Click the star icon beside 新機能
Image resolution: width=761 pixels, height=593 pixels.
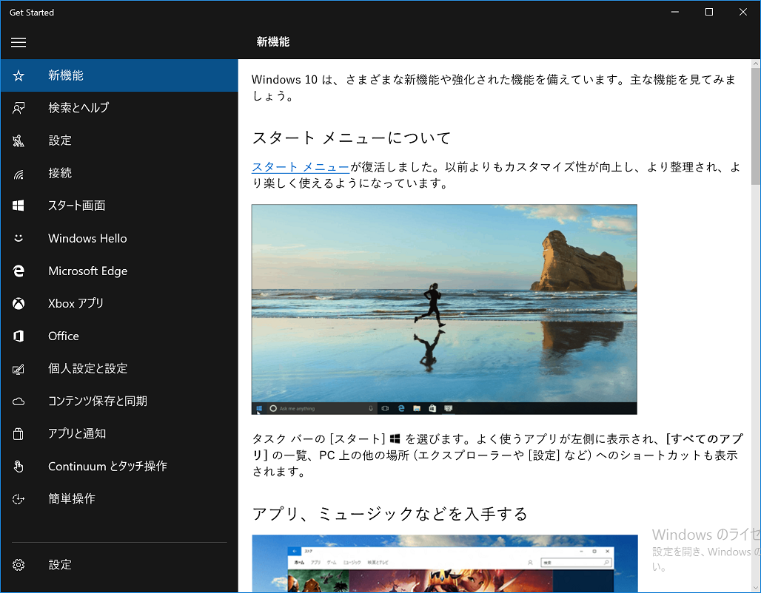(19, 75)
